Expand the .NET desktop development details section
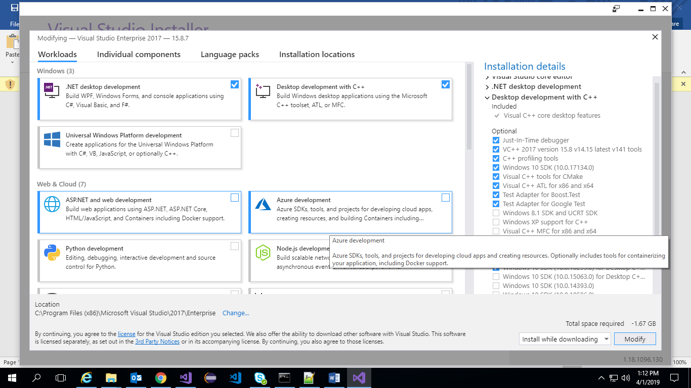 tap(487, 87)
